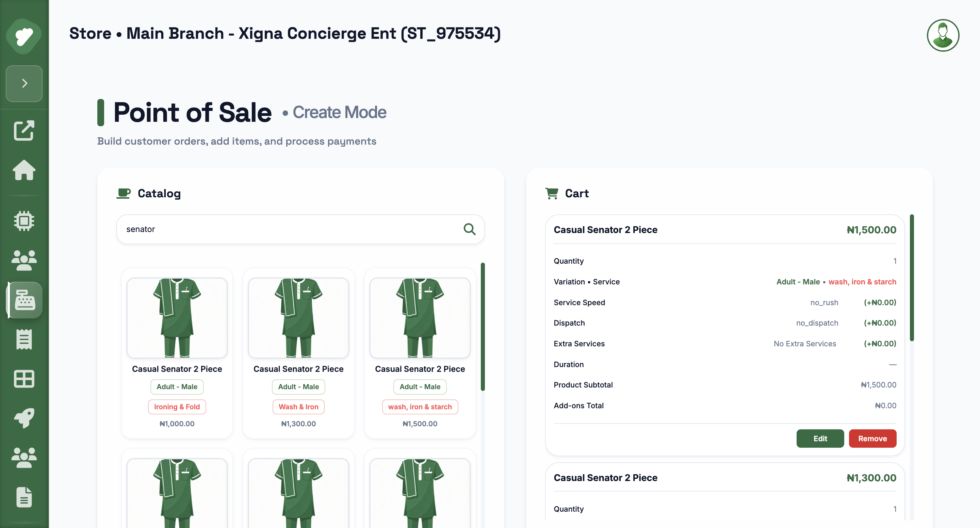Click the rocket launch sidebar icon

(x=24, y=418)
